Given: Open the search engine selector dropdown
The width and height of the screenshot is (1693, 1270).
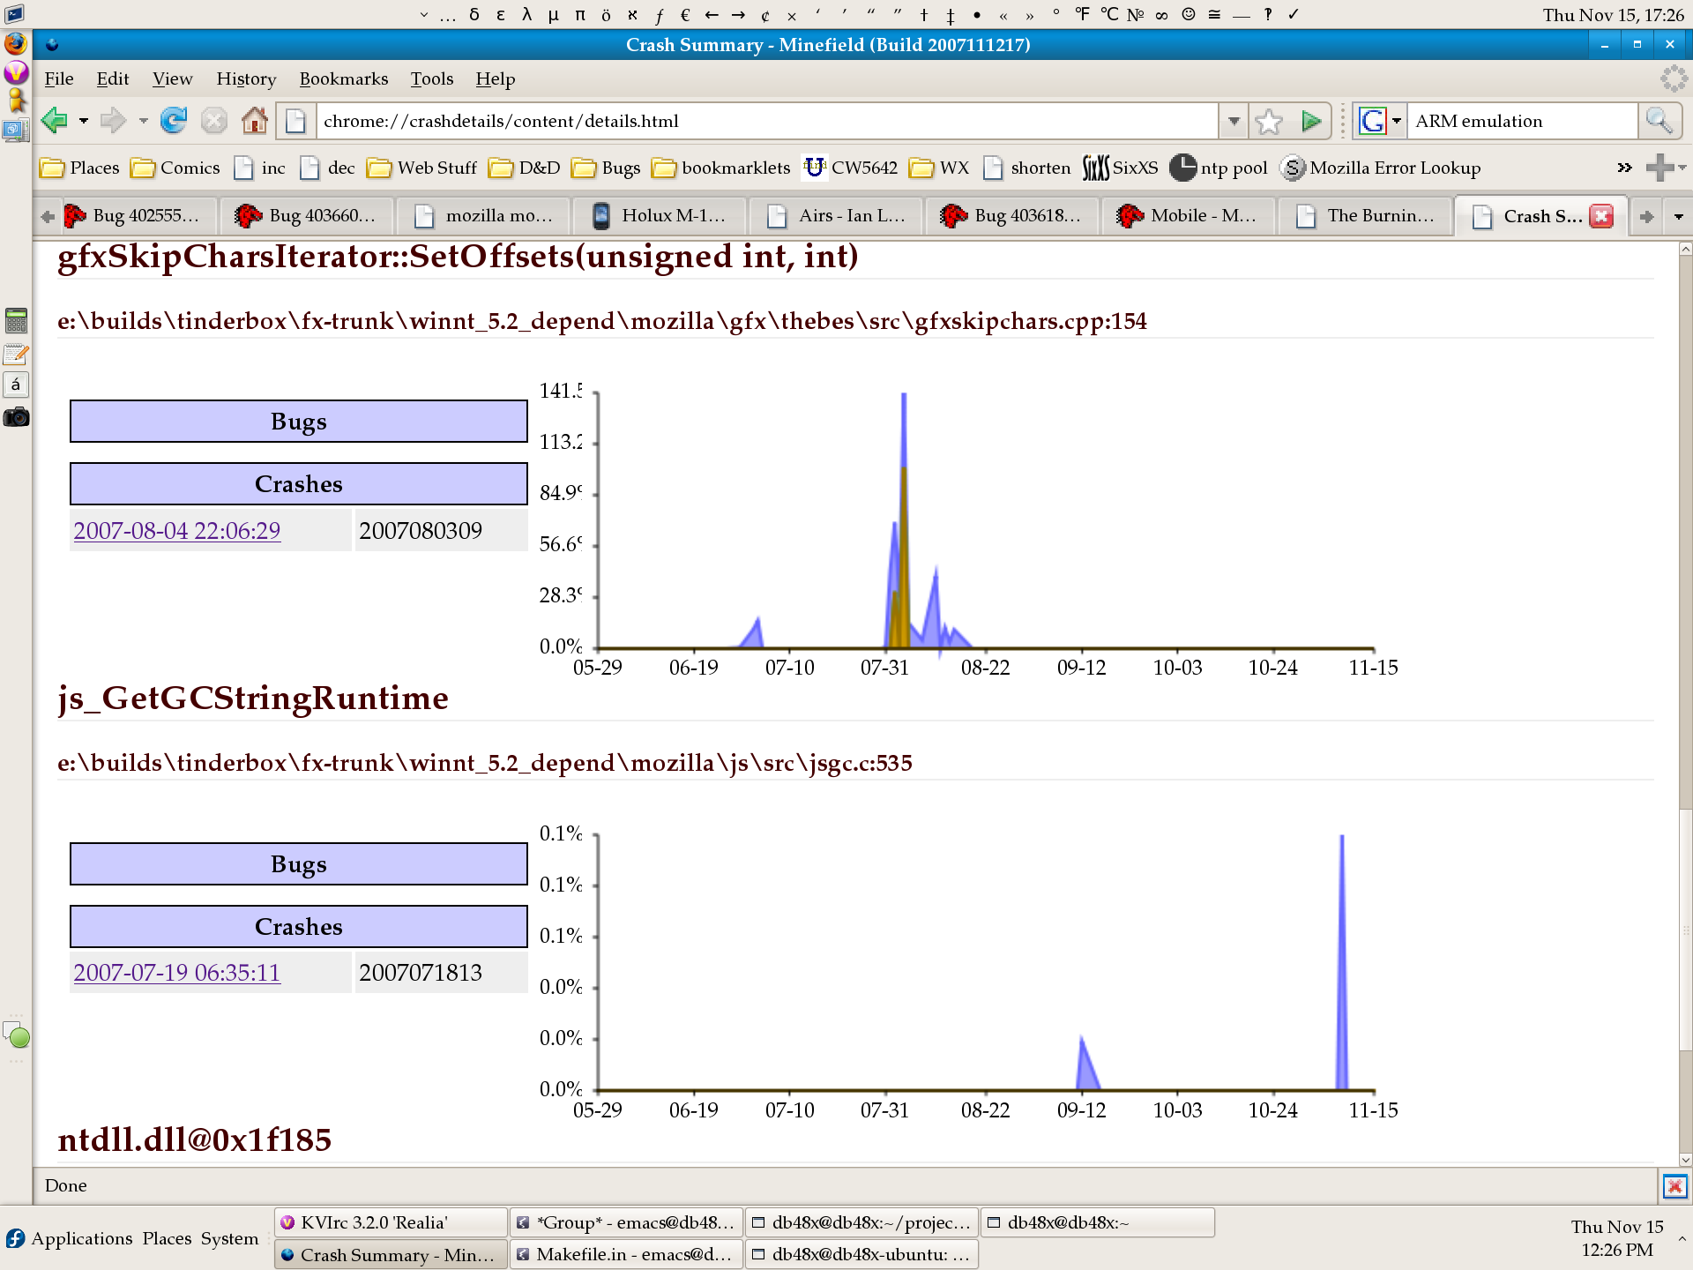Looking at the screenshot, I should [1397, 121].
